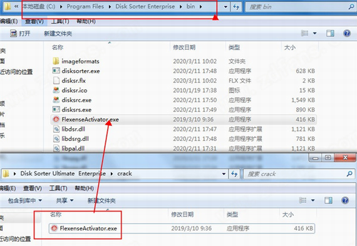
Task: Click search magnifier in crack window
Action: point(349,174)
